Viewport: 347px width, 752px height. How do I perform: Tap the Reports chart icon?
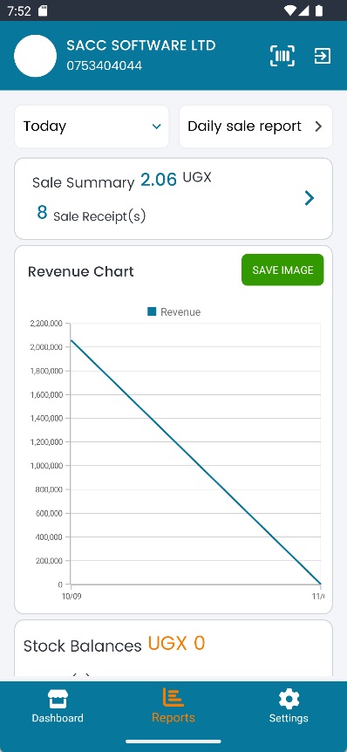pyautogui.click(x=173, y=697)
